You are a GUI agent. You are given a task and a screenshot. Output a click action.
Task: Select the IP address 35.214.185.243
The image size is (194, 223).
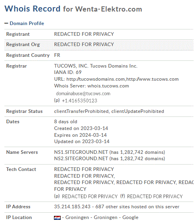coord(72,207)
